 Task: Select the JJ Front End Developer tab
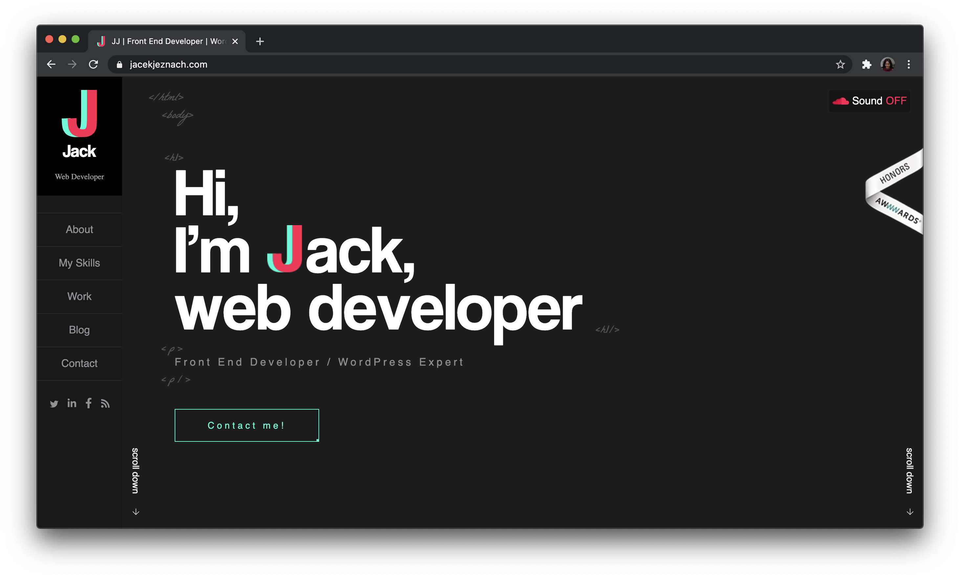point(167,41)
